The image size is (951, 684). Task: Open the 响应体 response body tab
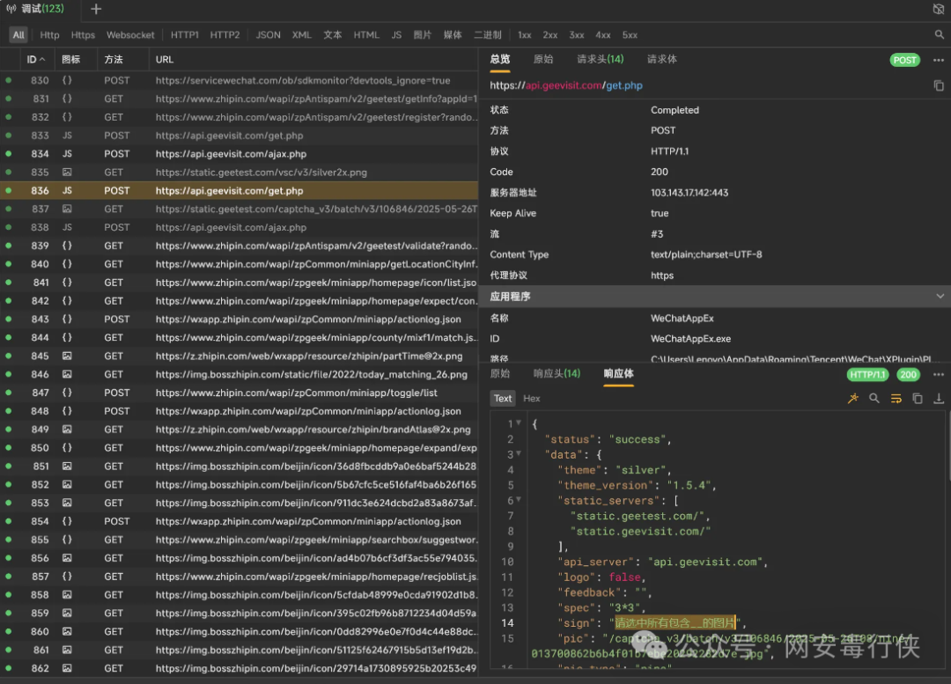[619, 373]
